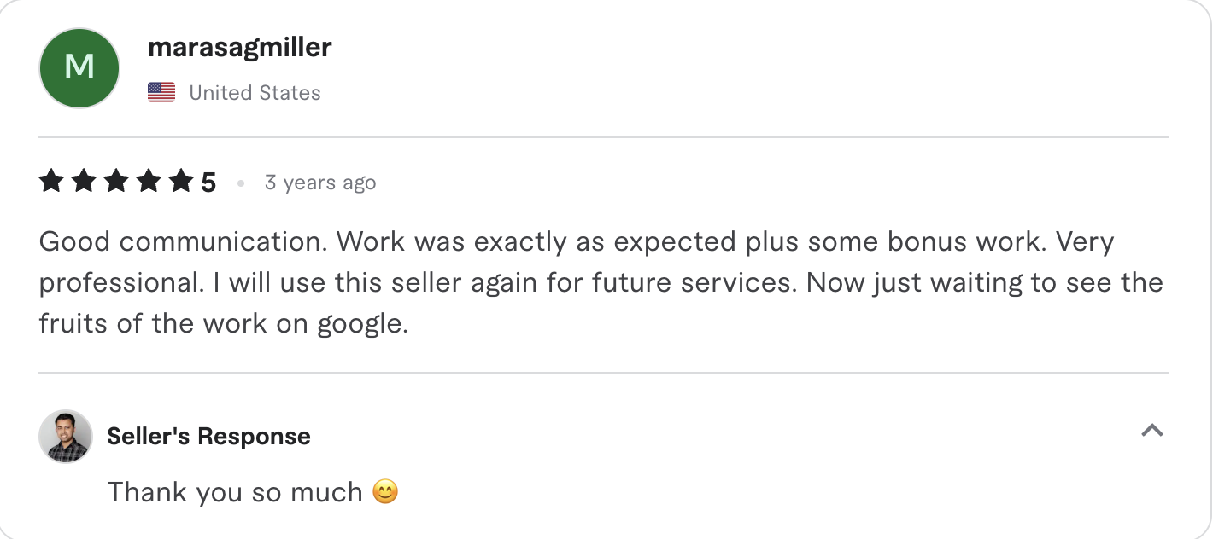Select the review body text paragraph
1213x539 pixels.
(x=598, y=281)
